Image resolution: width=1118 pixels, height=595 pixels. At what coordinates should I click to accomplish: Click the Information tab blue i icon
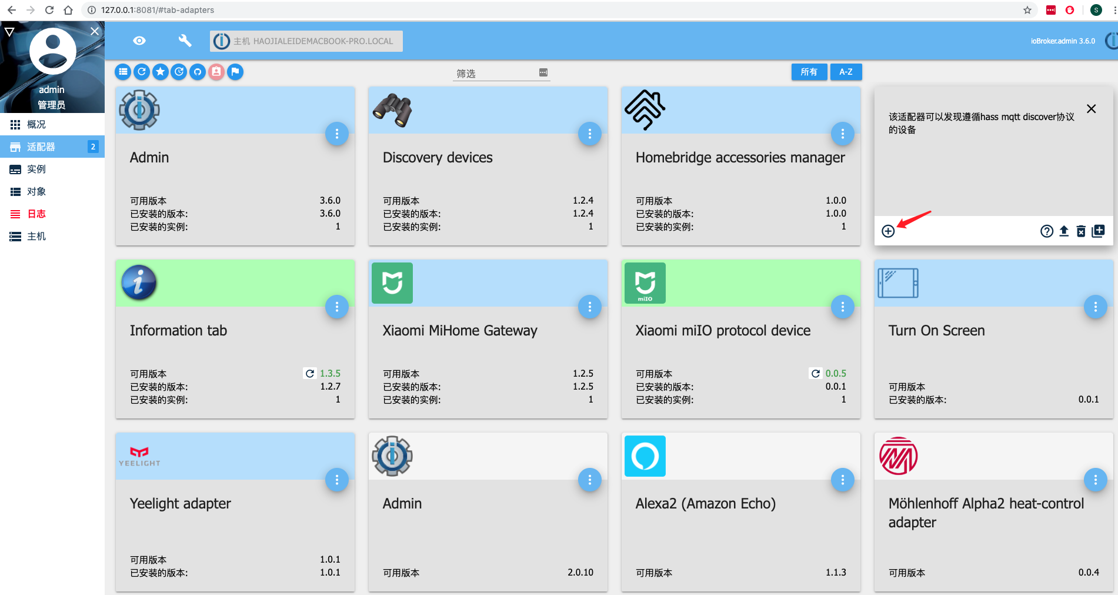[x=139, y=282]
